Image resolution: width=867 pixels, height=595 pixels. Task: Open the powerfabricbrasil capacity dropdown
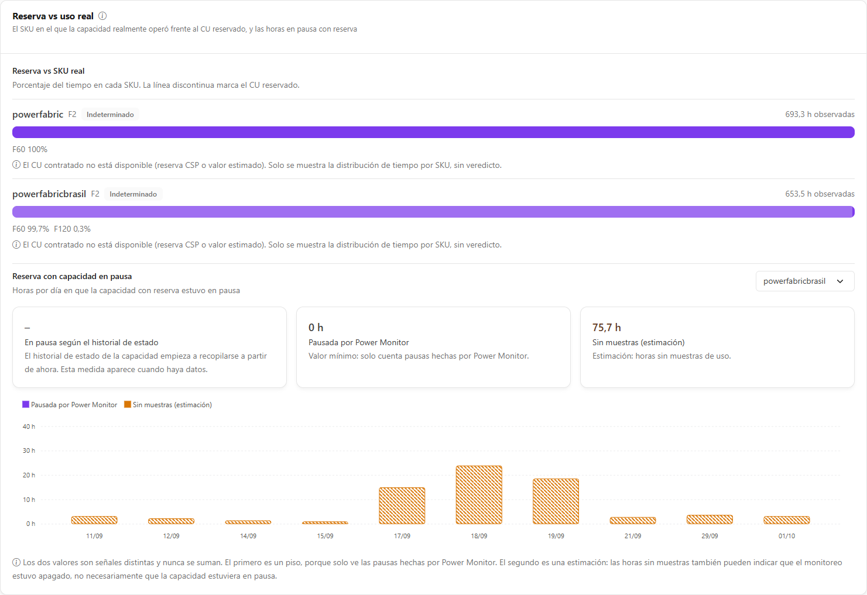coord(805,281)
